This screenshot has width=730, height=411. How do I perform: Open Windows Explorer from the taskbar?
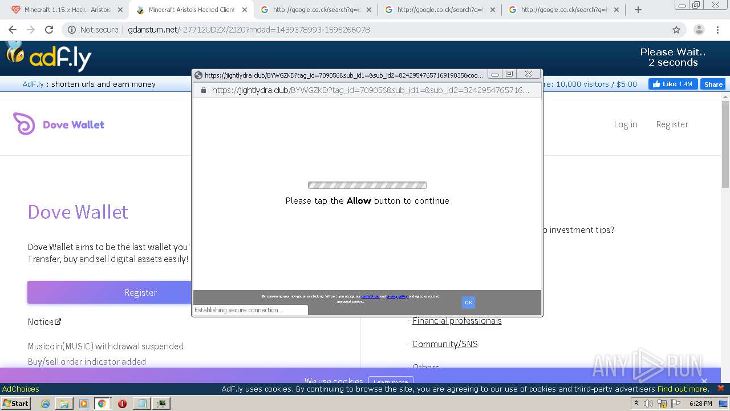(x=64, y=403)
